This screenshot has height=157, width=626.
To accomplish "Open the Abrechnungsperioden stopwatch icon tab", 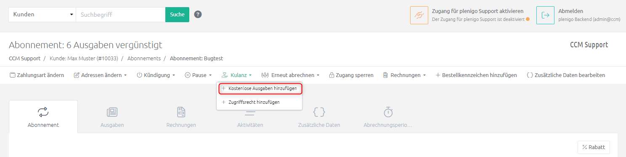I will pyautogui.click(x=388, y=112).
